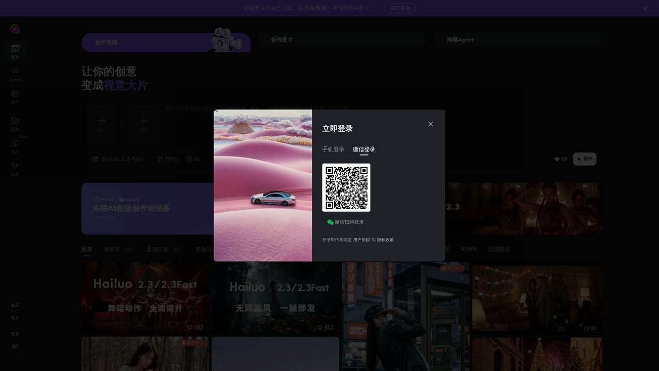Switch to 手机登录 phone login
This screenshot has width=659, height=371.
[x=334, y=148]
